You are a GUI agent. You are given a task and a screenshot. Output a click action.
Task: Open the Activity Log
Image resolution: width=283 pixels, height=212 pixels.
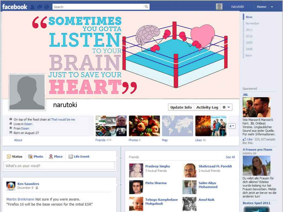pos(207,107)
